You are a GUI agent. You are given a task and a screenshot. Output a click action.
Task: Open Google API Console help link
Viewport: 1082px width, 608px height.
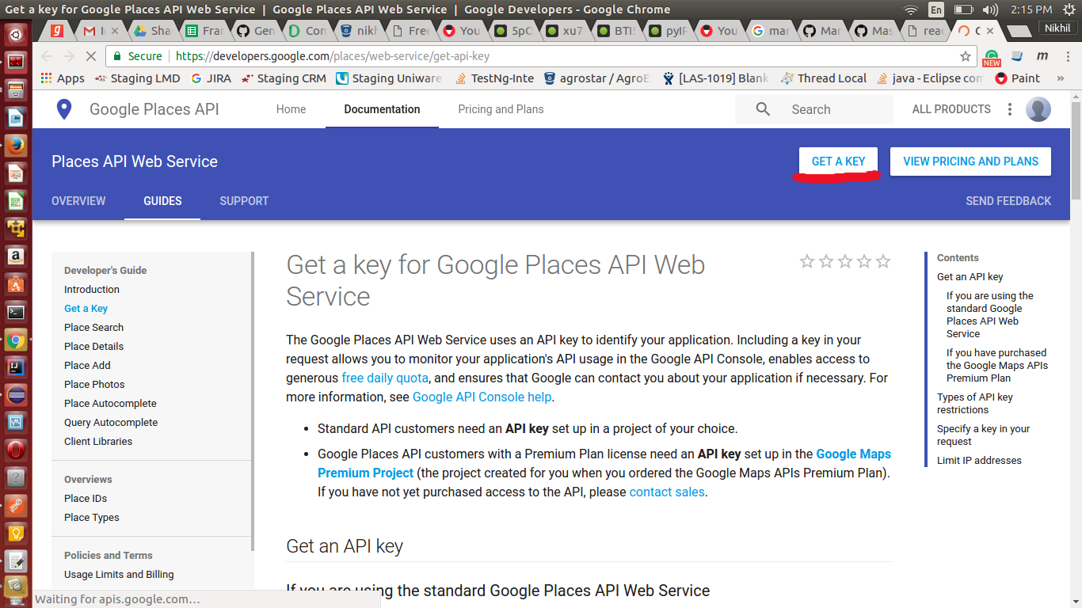482,397
